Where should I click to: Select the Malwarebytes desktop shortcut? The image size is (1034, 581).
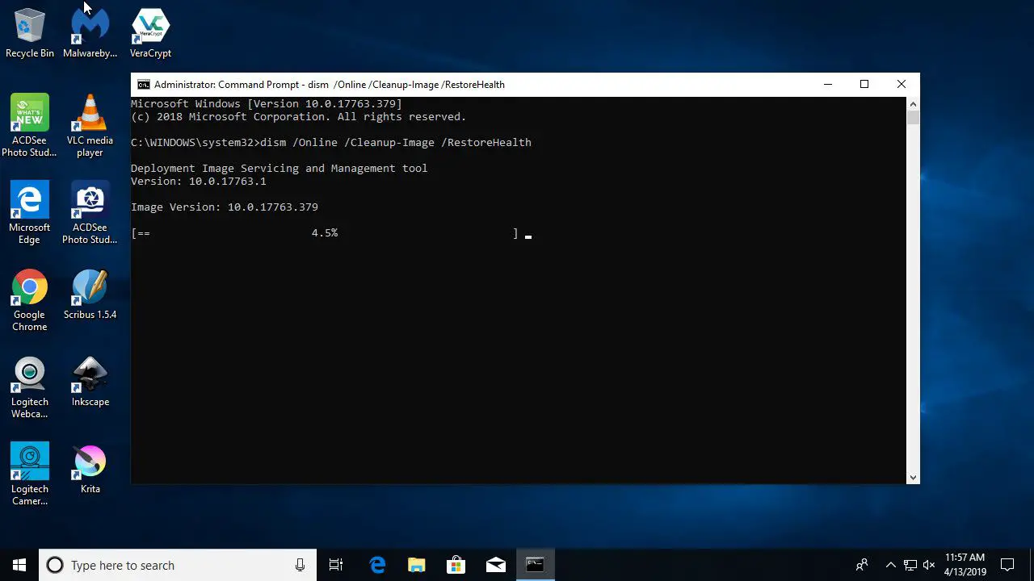pos(90,33)
